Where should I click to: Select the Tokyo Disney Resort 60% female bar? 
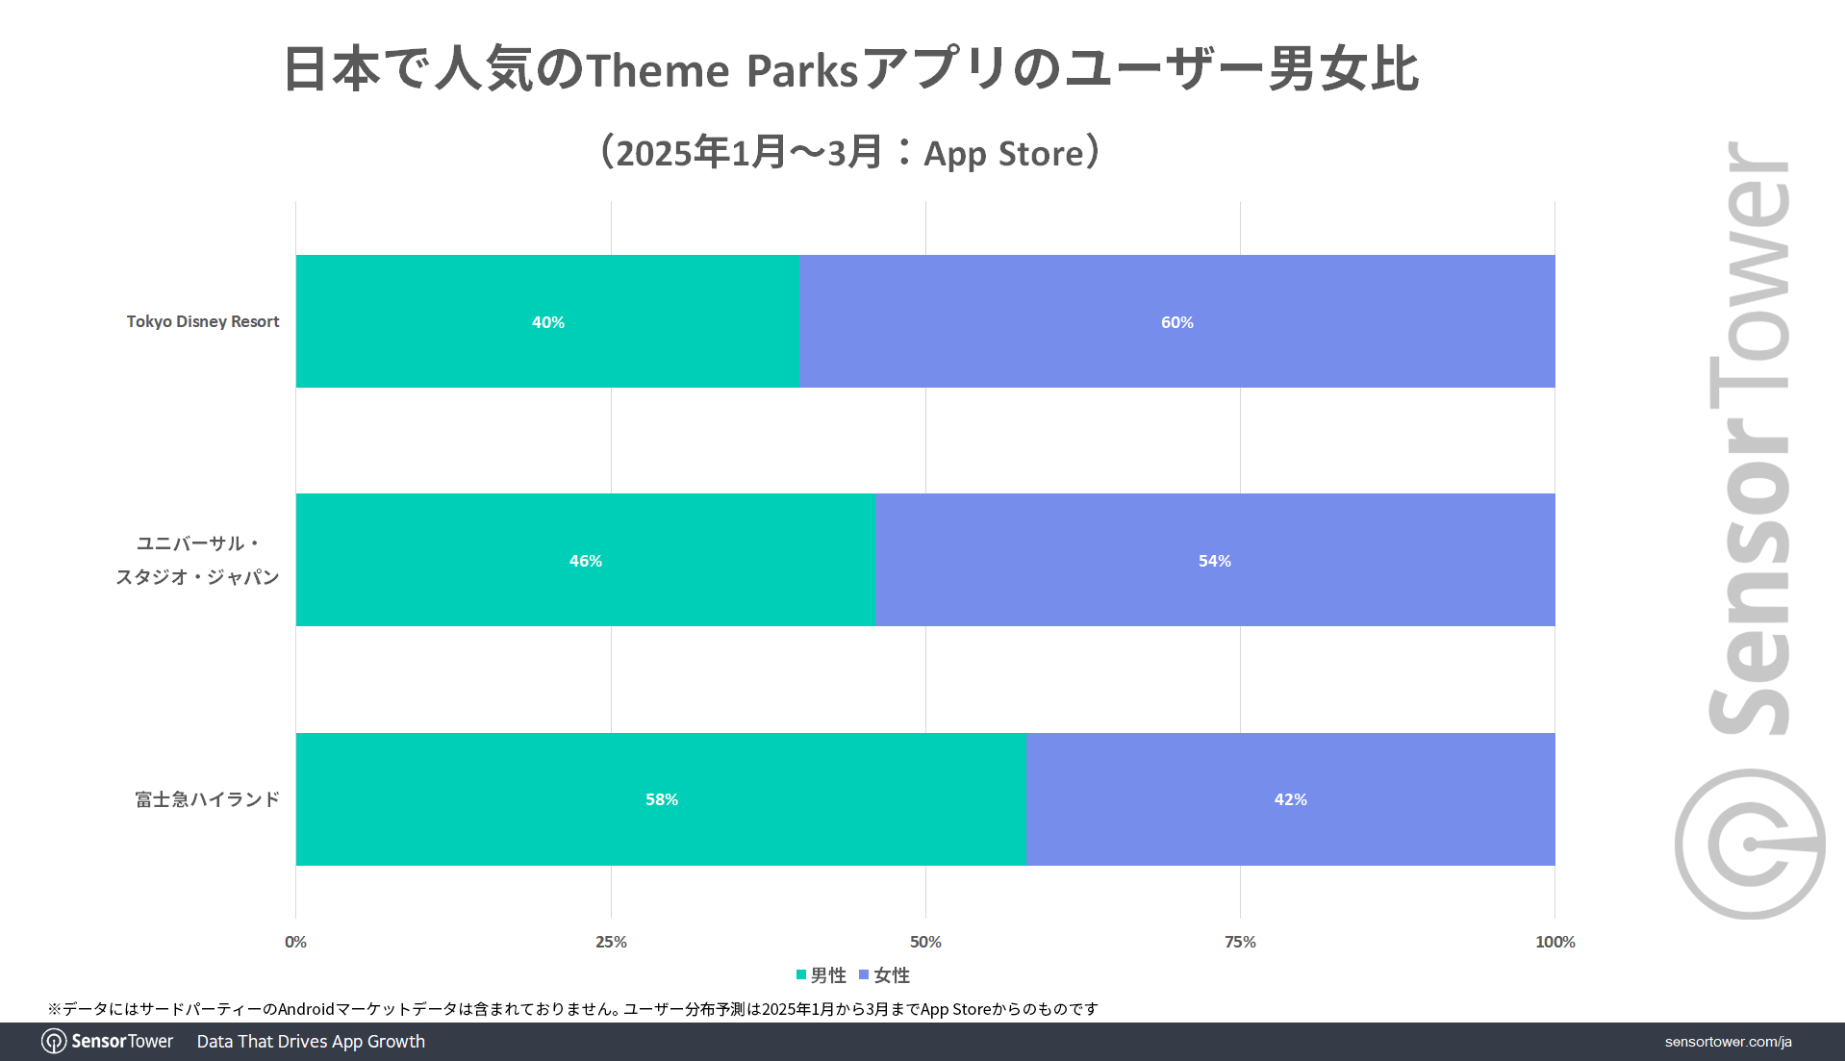point(1176,321)
